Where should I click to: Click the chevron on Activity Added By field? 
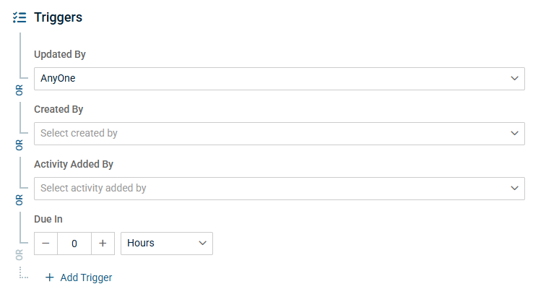(x=515, y=189)
